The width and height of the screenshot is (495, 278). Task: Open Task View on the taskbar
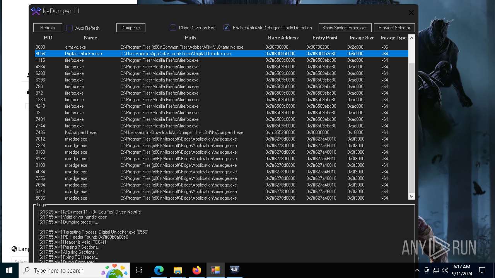point(139,270)
